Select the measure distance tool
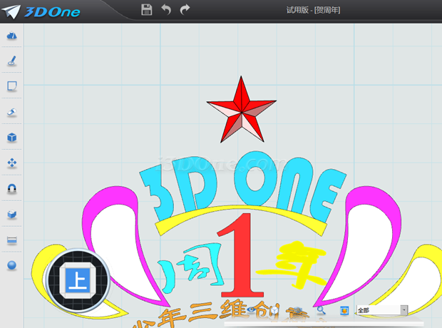The width and height of the screenshot is (442, 328). (11, 240)
